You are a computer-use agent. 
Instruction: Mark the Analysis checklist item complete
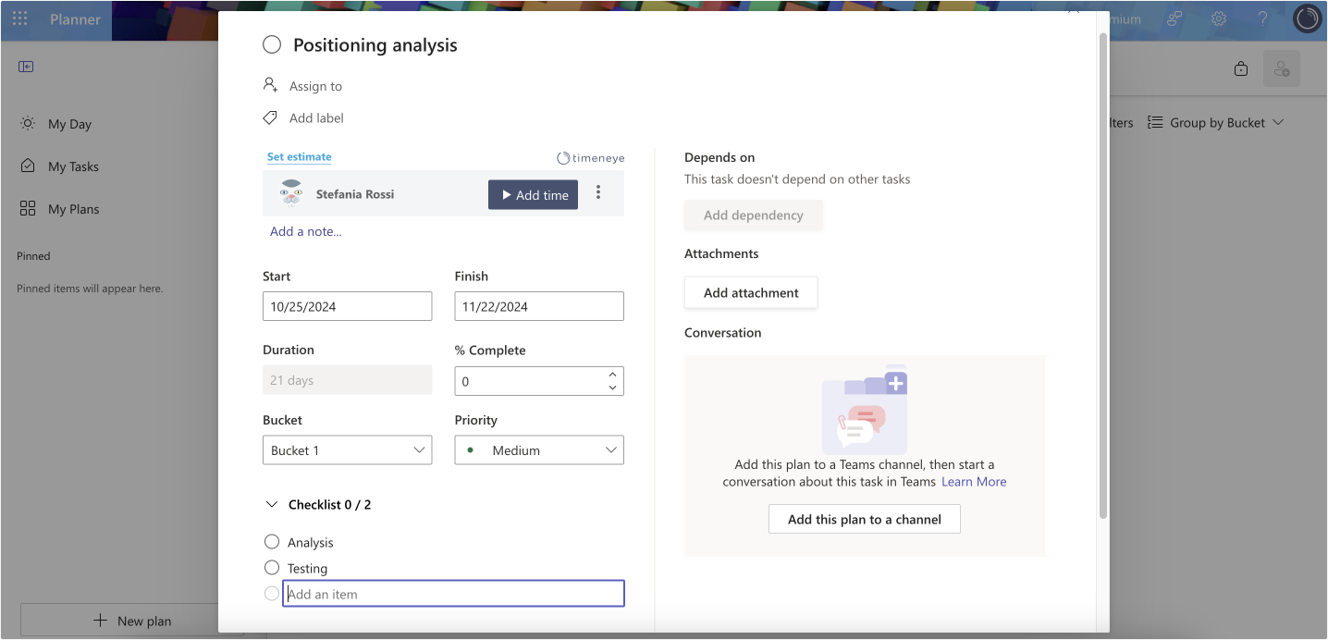[x=272, y=541]
